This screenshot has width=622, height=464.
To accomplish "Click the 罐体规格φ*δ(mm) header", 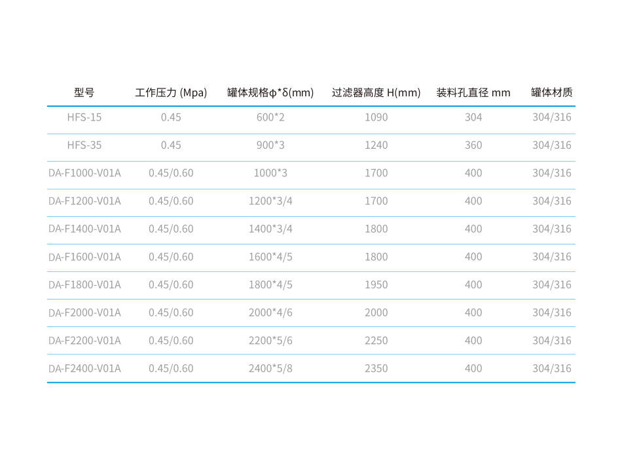I will 270,92.
